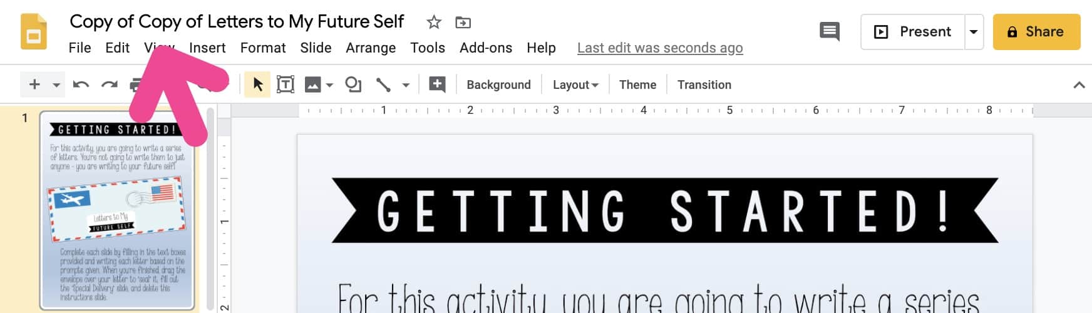Select the Line tool
The height and width of the screenshot is (313, 1092).
(383, 85)
